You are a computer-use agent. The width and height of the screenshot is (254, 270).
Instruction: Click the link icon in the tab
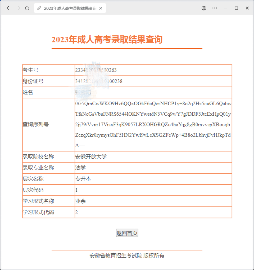[x=39, y=8]
